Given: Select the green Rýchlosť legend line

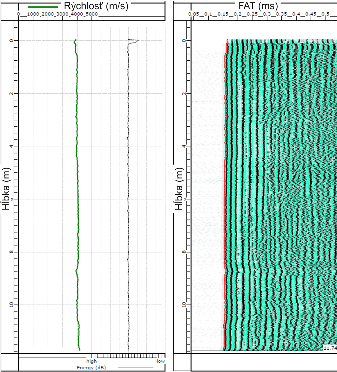Looking at the screenshot, I should coord(43,7).
